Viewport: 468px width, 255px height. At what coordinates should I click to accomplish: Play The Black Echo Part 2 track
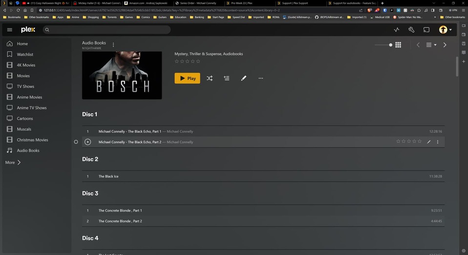tap(87, 142)
